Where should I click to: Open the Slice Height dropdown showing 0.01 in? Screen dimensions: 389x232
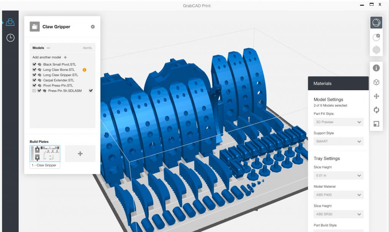click(338, 176)
